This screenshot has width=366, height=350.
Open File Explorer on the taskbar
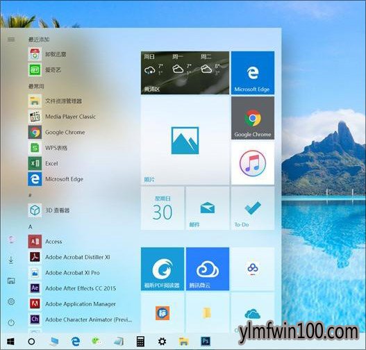[x=184, y=342]
